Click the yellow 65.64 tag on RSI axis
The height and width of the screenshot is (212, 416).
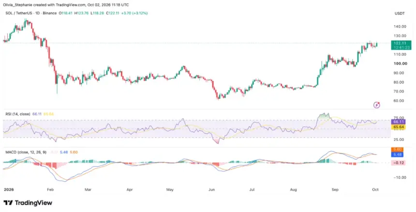[398, 127]
